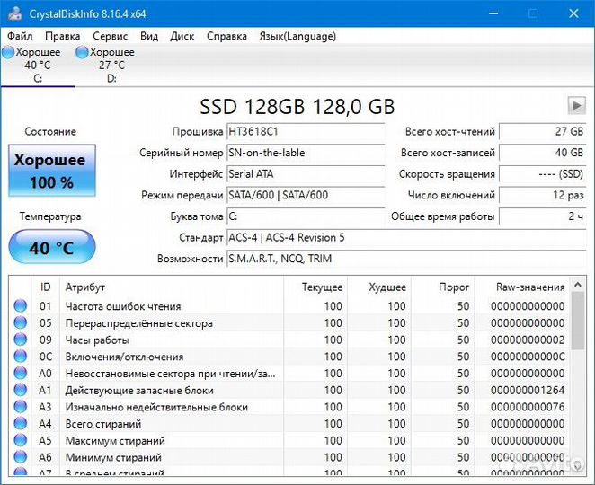Select the Всего стираний attribute row
Viewport: 595px width, 485px height.
pyautogui.click(x=289, y=423)
